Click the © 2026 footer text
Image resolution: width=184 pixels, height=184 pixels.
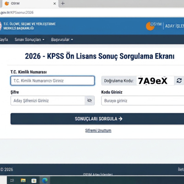point(6,169)
